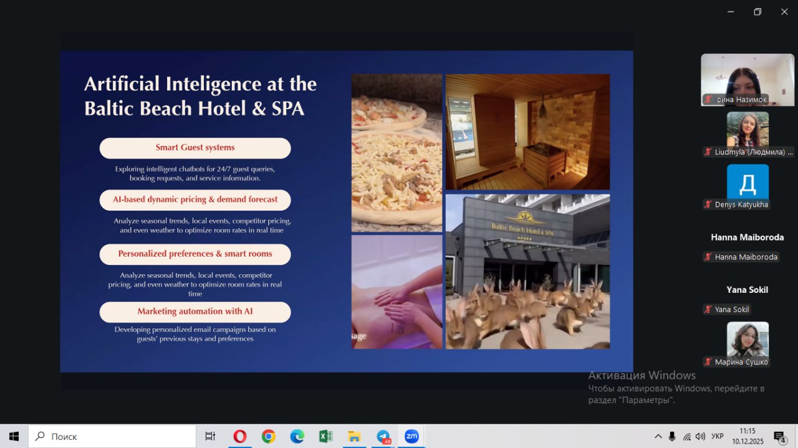Click "Exploring intelligent chatbots for 24/7 guest queries" text
Screen dimensions: 798x448
click(195, 169)
